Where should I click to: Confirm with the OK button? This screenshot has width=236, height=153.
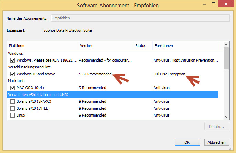click(187, 142)
